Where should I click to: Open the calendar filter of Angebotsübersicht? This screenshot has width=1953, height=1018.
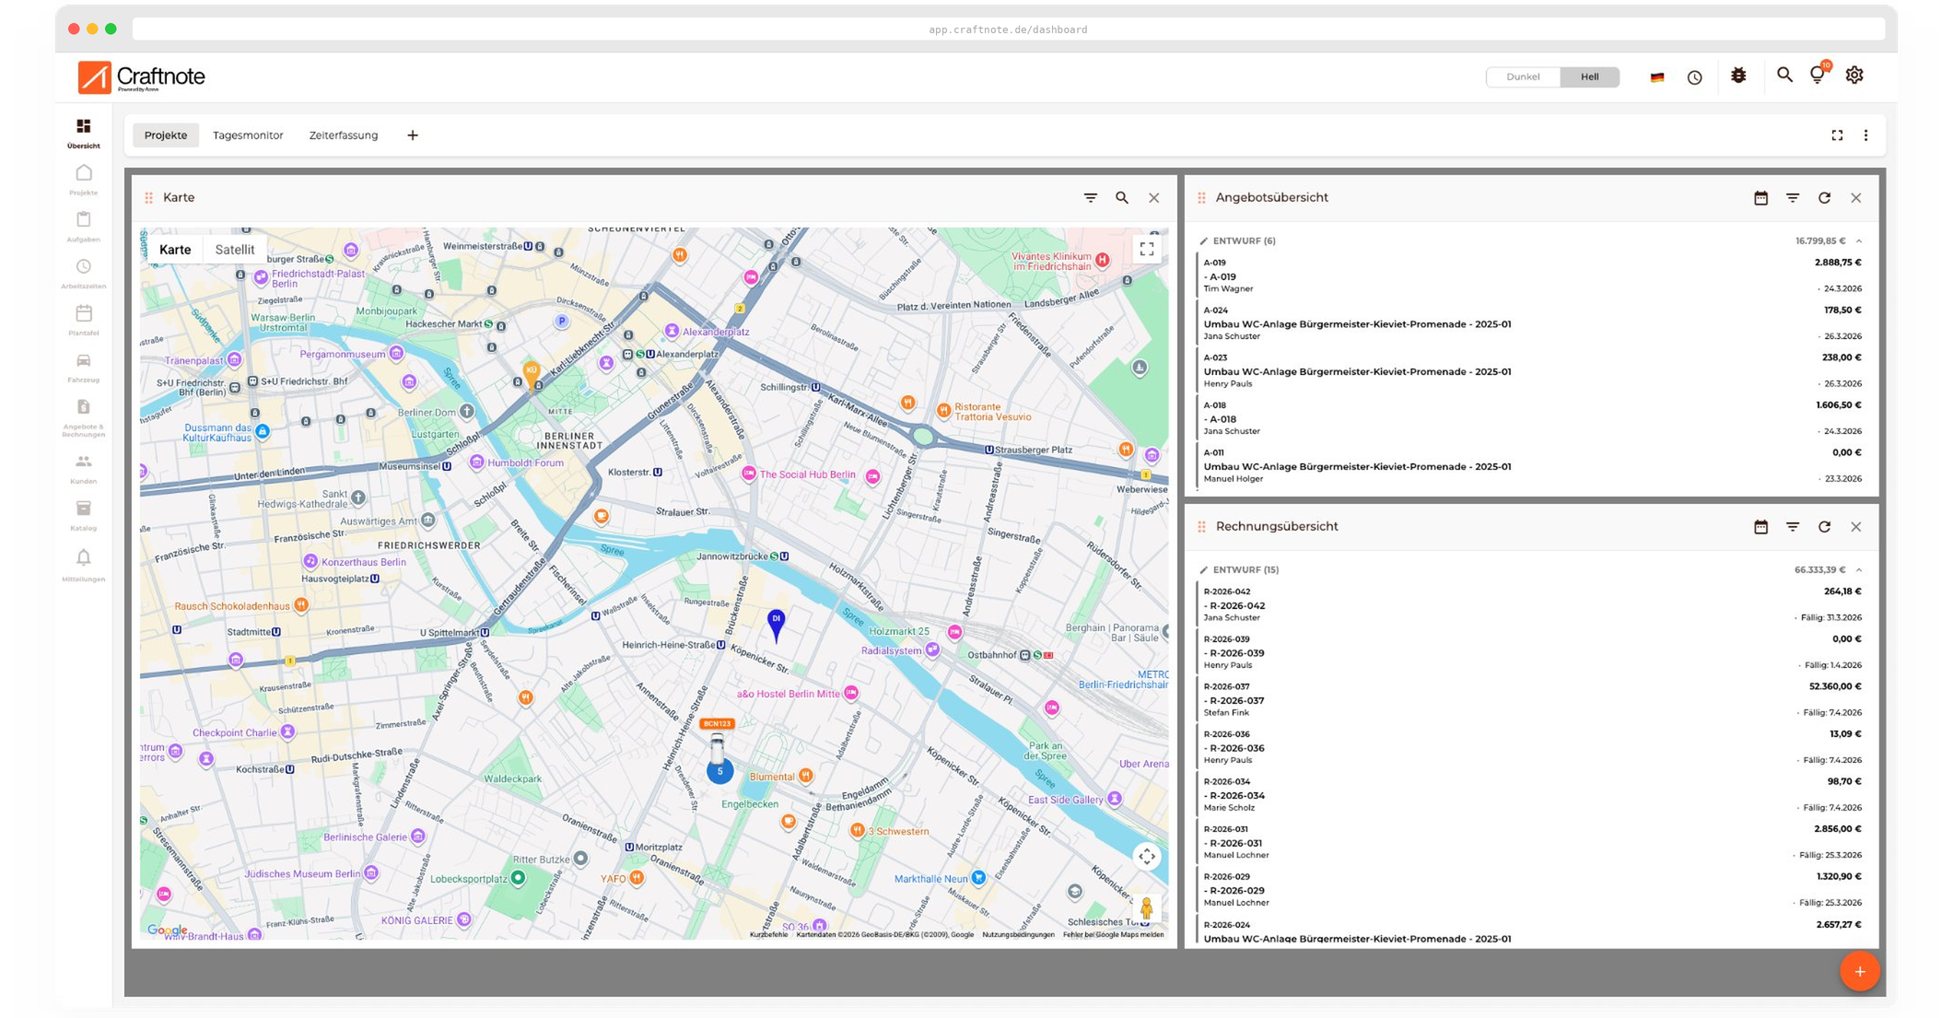pyautogui.click(x=1760, y=197)
